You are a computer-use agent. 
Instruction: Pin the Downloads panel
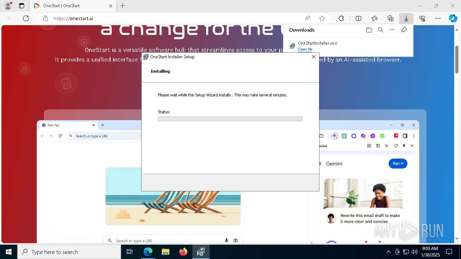point(404,30)
